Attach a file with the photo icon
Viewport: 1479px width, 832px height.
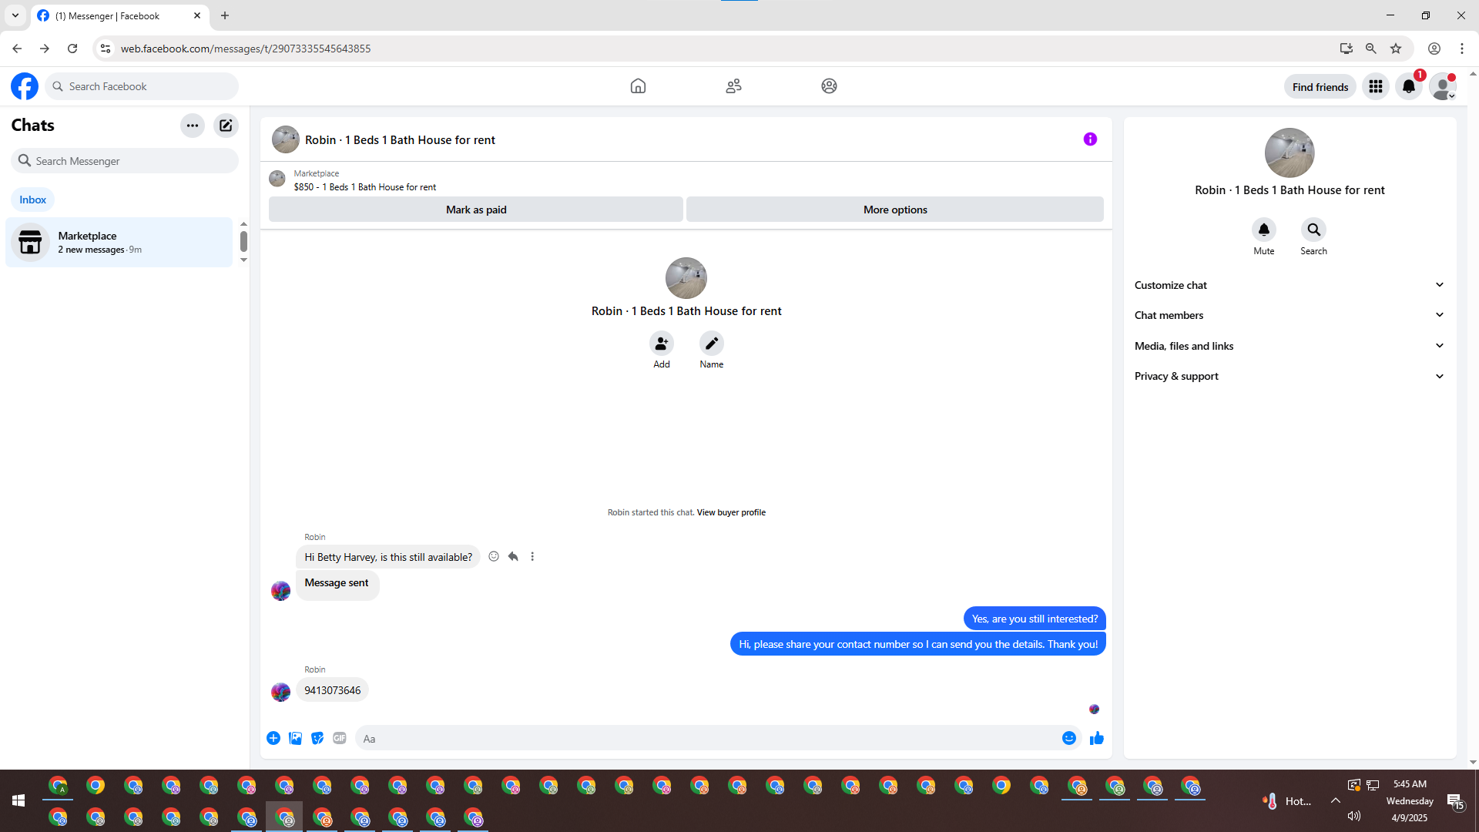point(295,738)
